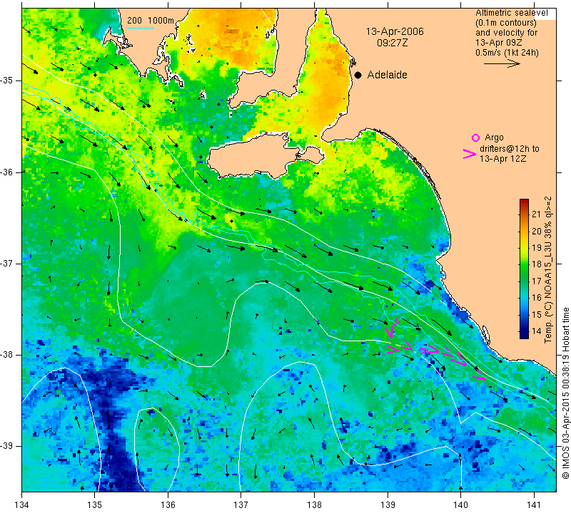Click the longitude label 139
The width and height of the screenshot is (571, 513).
pyautogui.click(x=388, y=505)
